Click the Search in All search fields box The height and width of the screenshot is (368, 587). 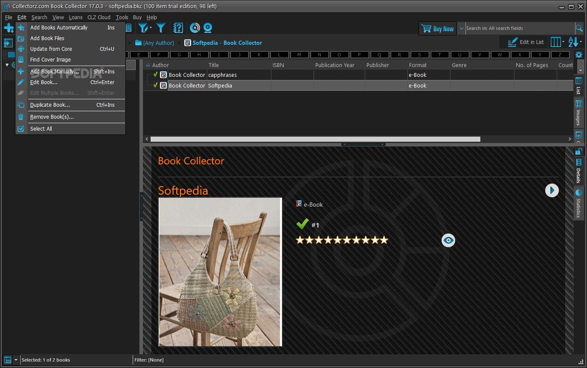coord(520,28)
